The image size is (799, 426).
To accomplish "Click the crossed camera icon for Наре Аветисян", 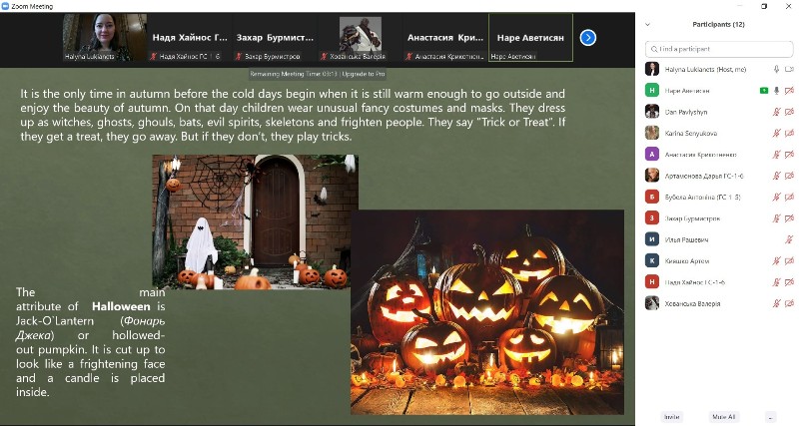I will click(789, 91).
